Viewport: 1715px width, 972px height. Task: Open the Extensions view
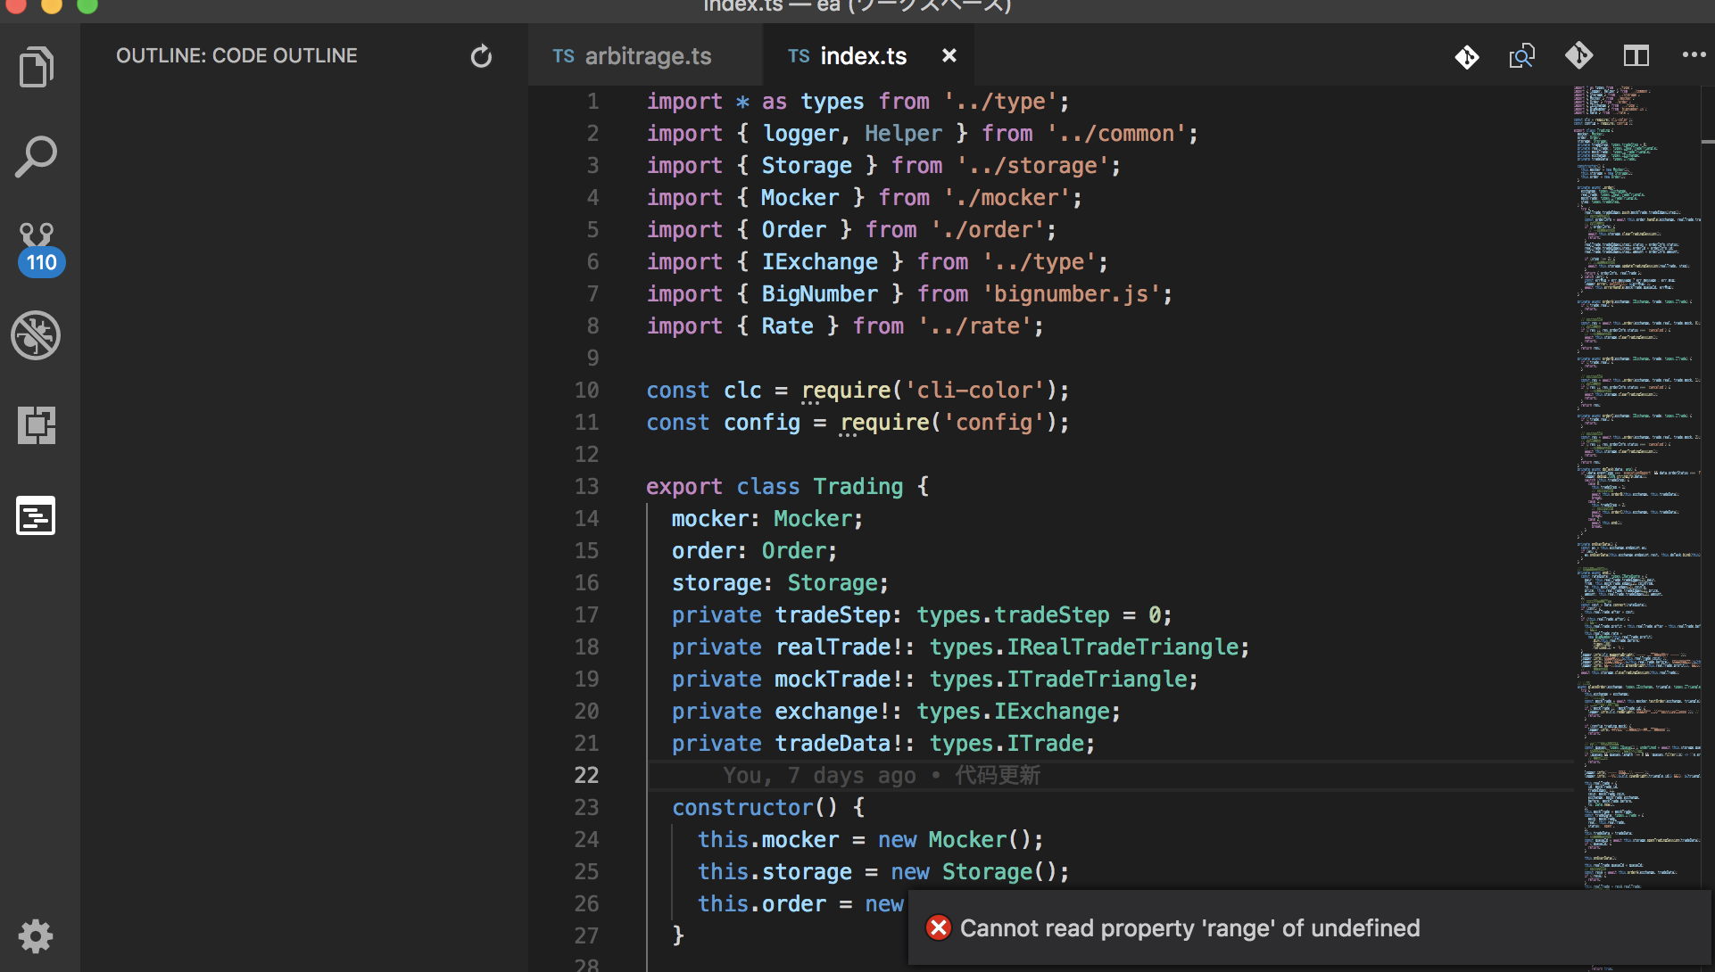[x=36, y=425]
